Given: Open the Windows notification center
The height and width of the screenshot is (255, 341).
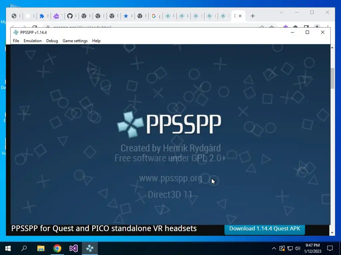Looking at the screenshot, I should click(330, 248).
